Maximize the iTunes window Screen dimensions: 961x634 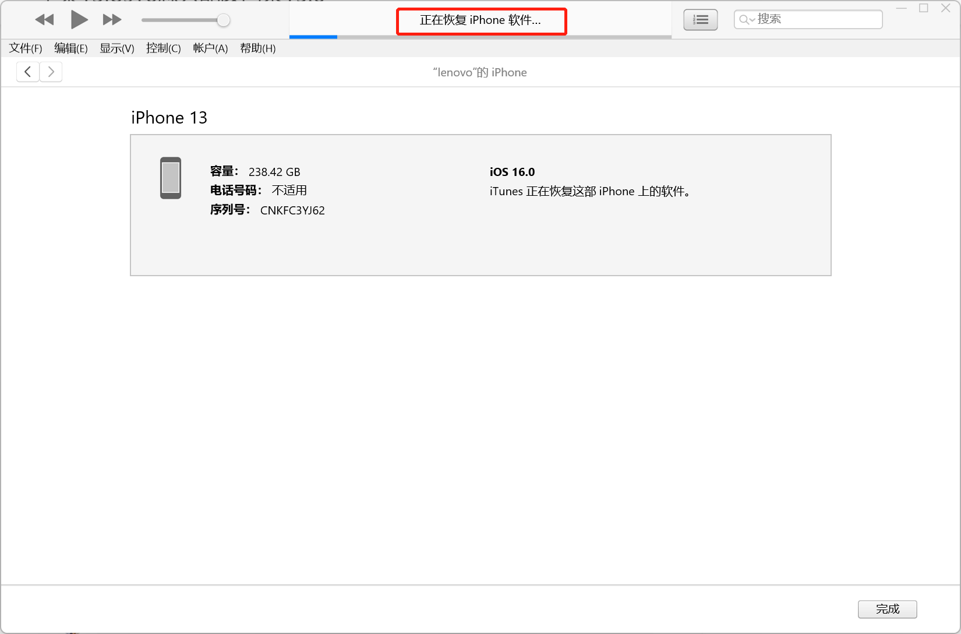(924, 8)
